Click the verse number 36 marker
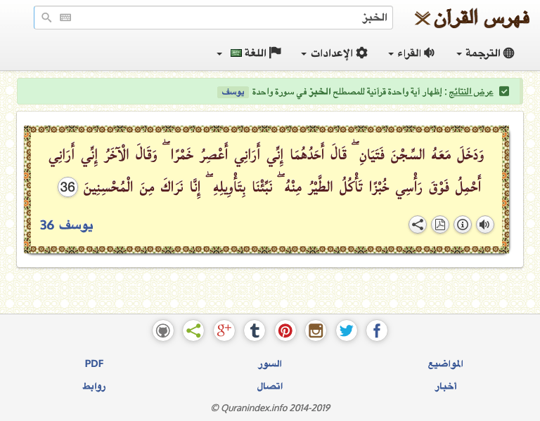540x421 pixels. (x=67, y=187)
